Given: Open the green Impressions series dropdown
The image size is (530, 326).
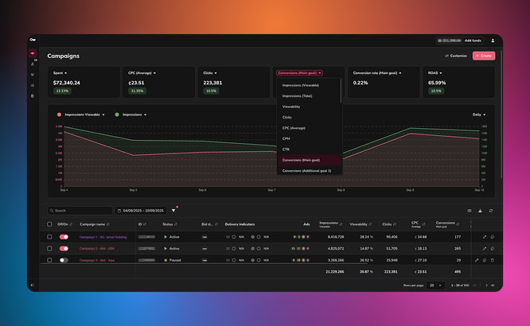Looking at the screenshot, I should coord(134,114).
